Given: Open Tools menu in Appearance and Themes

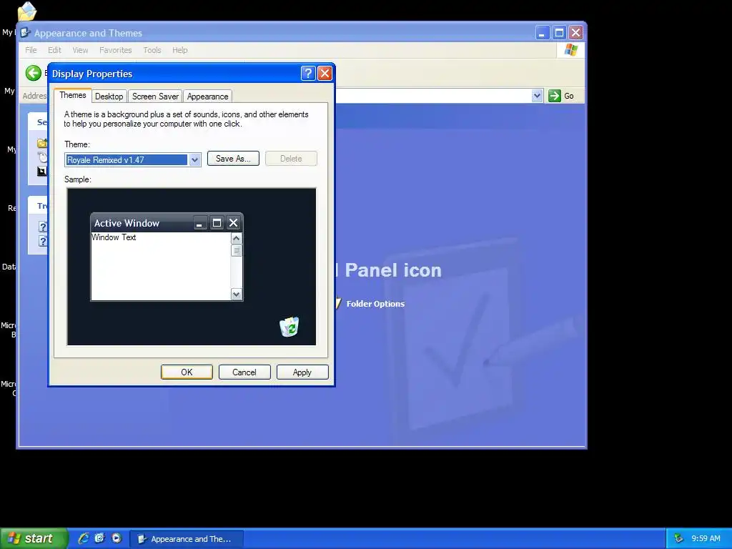Looking at the screenshot, I should tap(152, 50).
